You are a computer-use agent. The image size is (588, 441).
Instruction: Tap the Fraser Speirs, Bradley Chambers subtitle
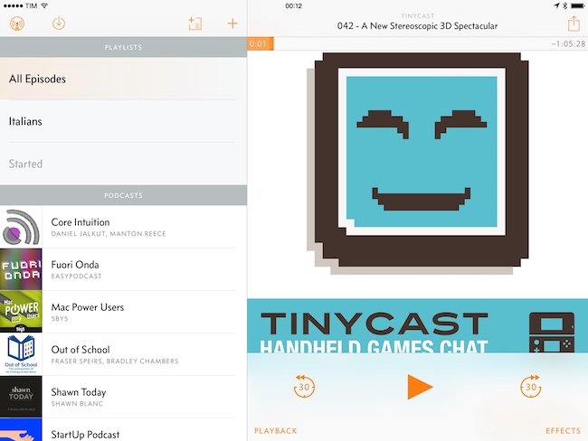coord(115,361)
